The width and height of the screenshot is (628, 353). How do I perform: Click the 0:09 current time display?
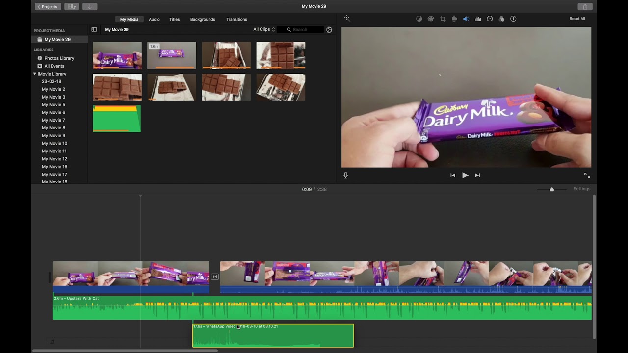tap(307, 189)
